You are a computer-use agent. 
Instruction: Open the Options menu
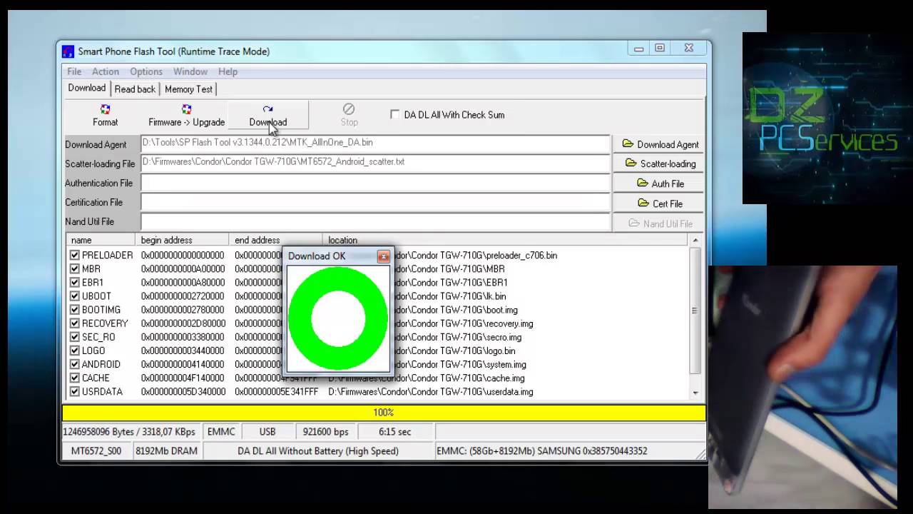(x=146, y=71)
